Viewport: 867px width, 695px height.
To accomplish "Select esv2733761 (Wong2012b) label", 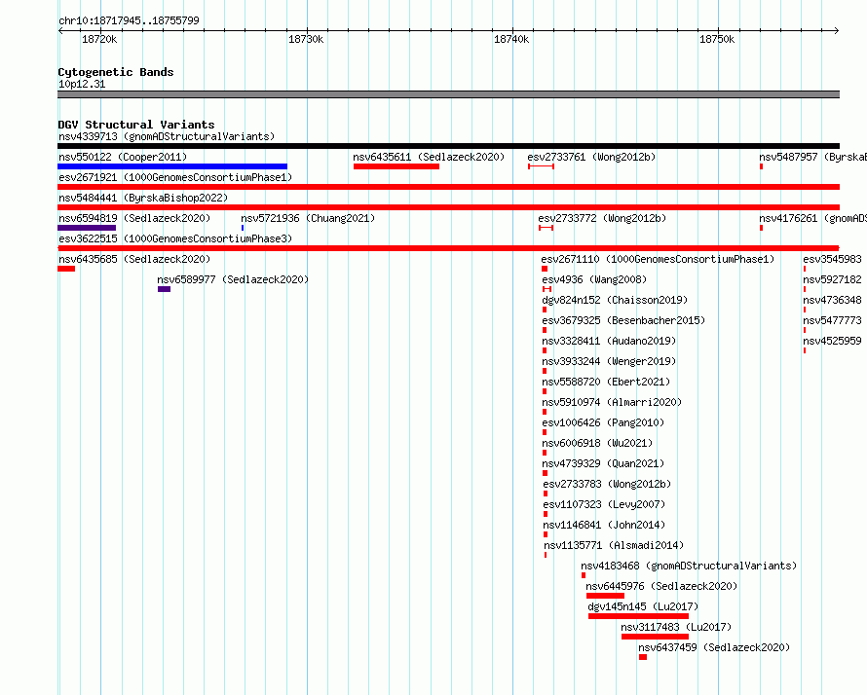I will click(591, 157).
